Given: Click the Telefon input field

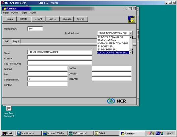Looking at the screenshot, I should 48,68.
